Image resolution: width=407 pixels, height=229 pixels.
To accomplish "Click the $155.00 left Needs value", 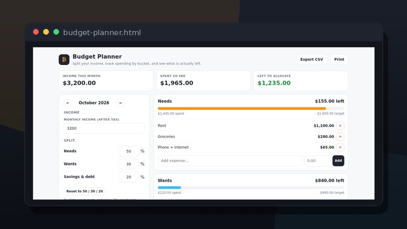I will click(329, 101).
